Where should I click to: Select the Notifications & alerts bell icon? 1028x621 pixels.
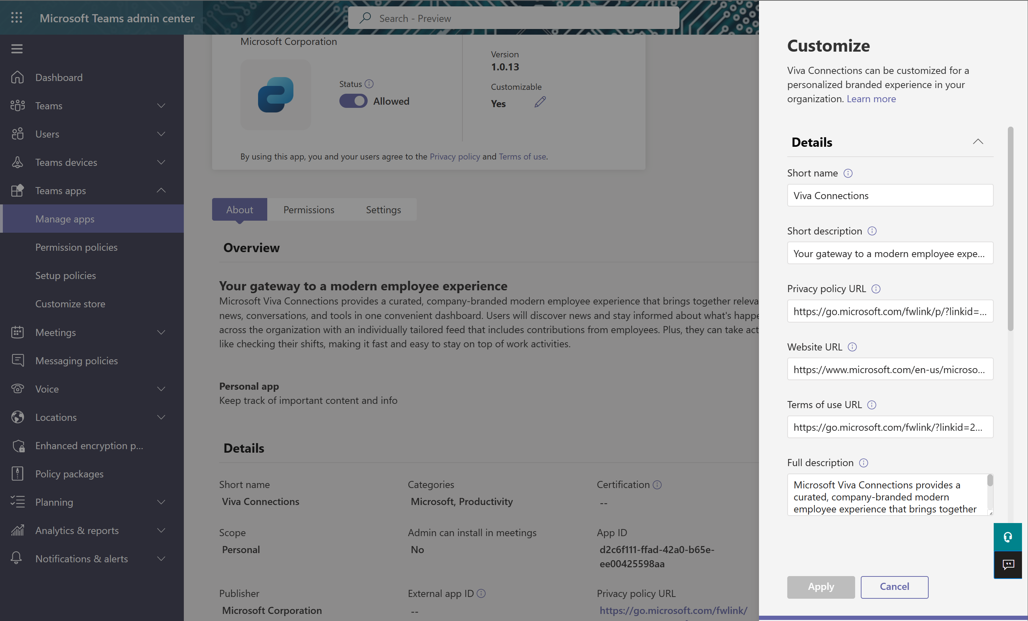[17, 558]
